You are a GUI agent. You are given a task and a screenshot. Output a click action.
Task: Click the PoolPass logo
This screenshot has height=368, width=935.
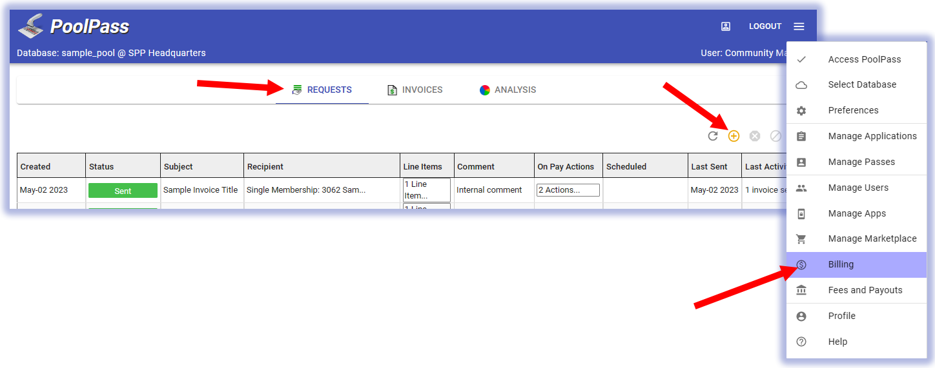coord(74,26)
